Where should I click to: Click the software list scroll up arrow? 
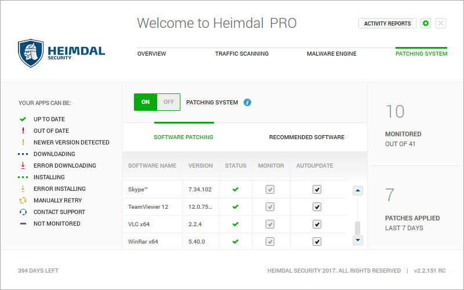pyautogui.click(x=358, y=190)
